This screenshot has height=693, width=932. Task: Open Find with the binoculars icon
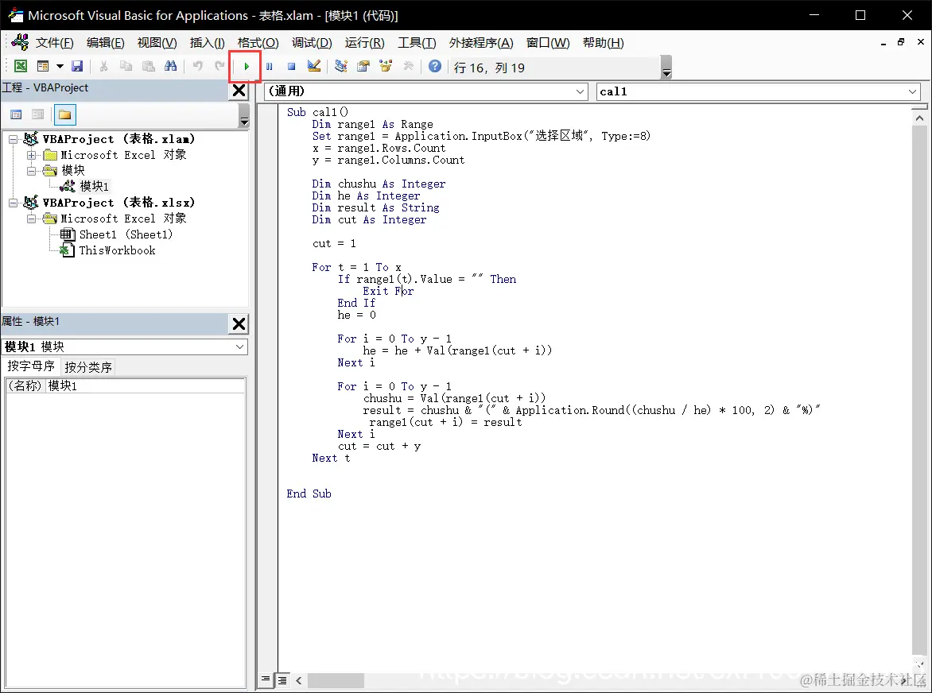(x=171, y=67)
